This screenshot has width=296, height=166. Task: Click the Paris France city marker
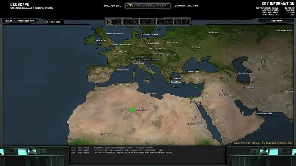(117, 52)
